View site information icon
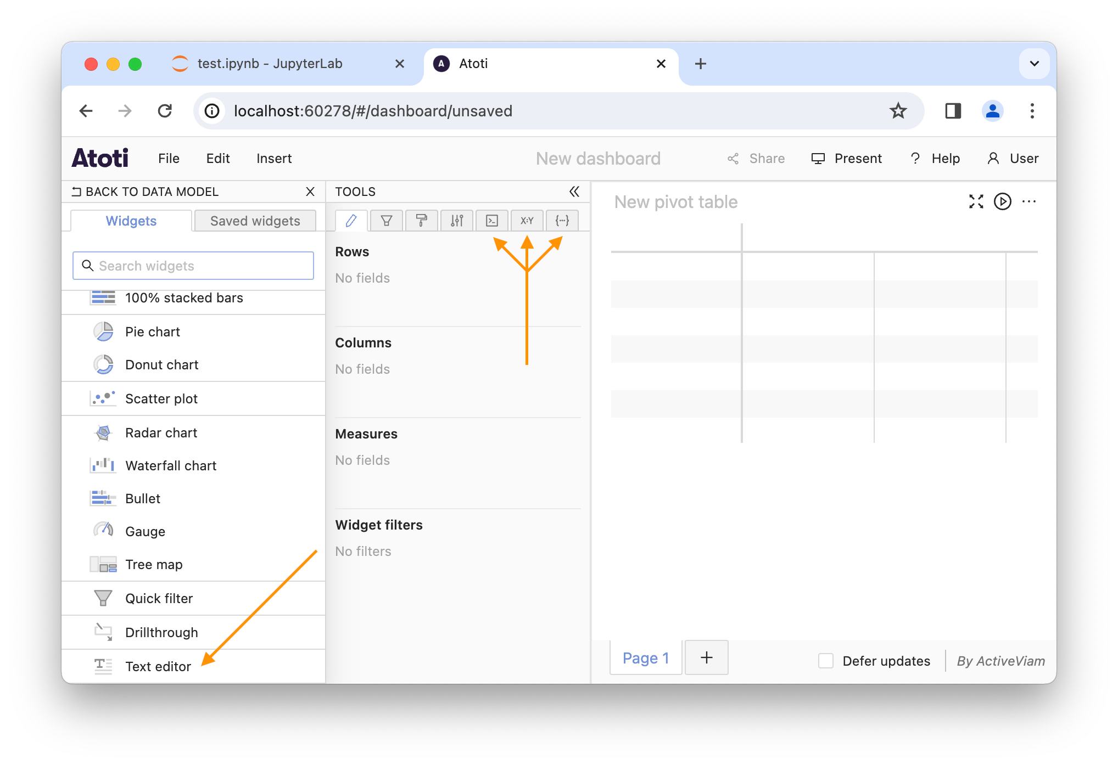Image resolution: width=1118 pixels, height=765 pixels. (212, 111)
